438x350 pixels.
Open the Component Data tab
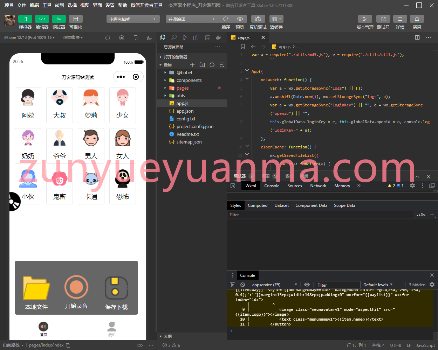[312, 205]
